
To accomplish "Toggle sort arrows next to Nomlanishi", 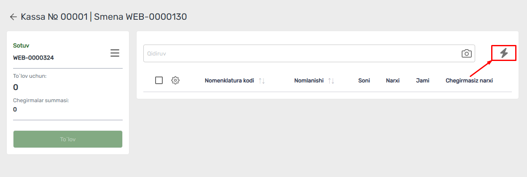I will point(331,81).
